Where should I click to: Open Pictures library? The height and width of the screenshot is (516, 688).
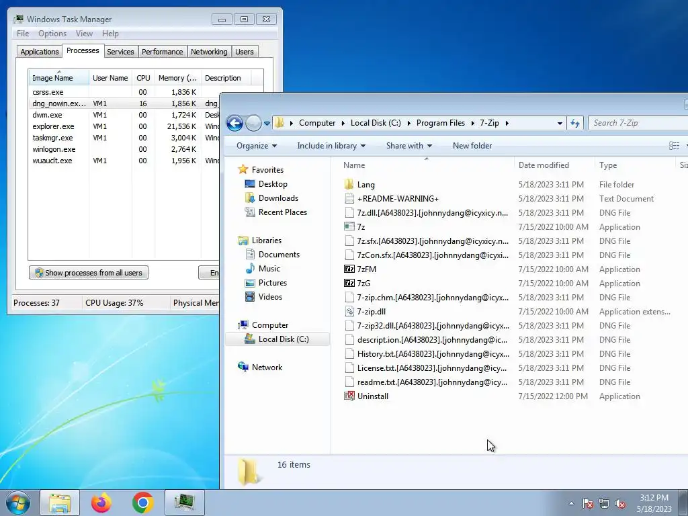(273, 283)
